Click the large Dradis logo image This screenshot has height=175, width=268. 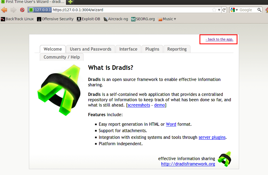click(59, 90)
